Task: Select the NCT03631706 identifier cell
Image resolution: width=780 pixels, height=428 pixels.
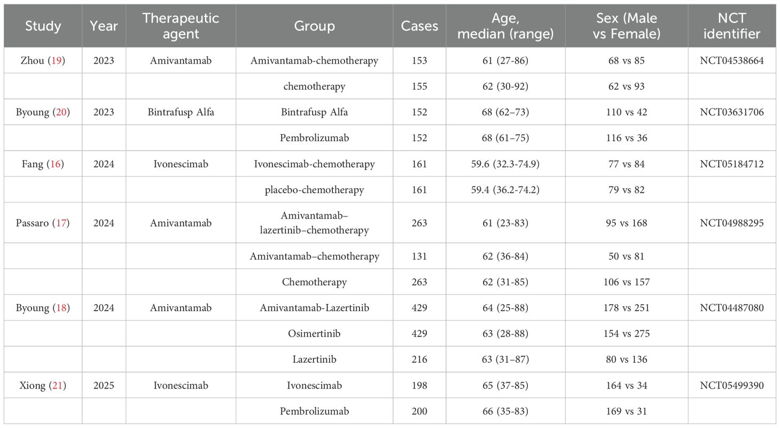Action: [732, 112]
